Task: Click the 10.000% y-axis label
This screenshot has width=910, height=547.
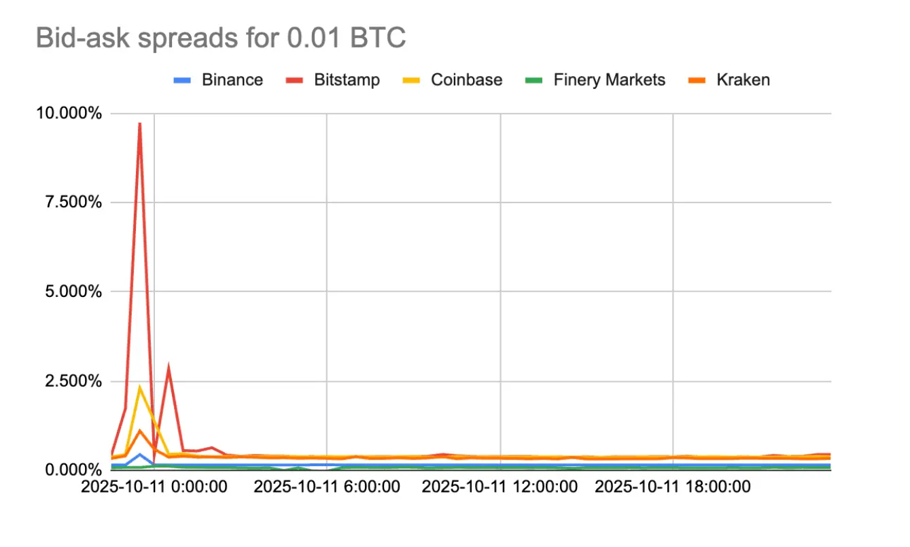Action: click(70, 113)
